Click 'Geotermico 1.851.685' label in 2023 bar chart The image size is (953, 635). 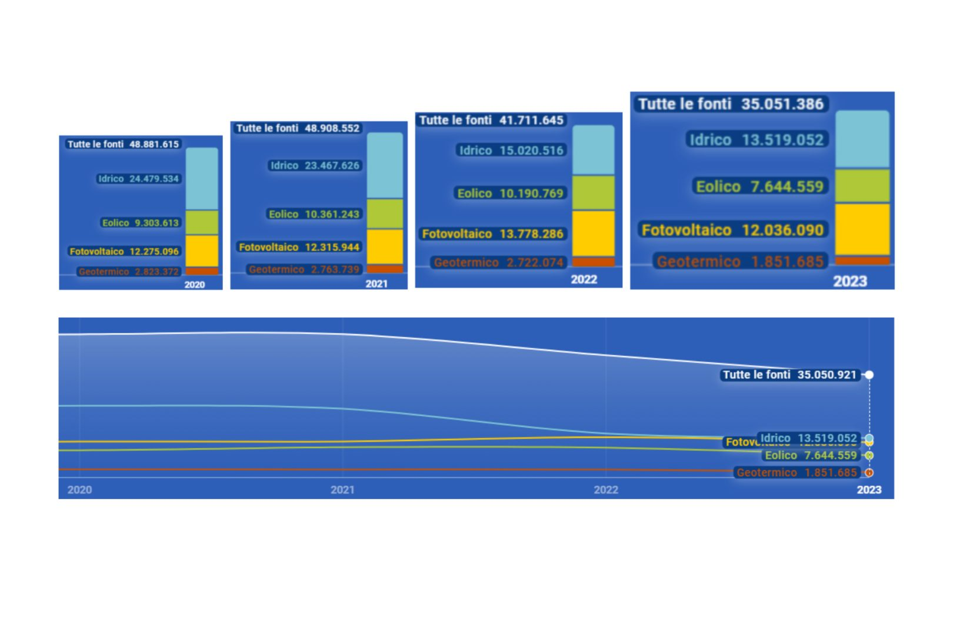point(740,262)
